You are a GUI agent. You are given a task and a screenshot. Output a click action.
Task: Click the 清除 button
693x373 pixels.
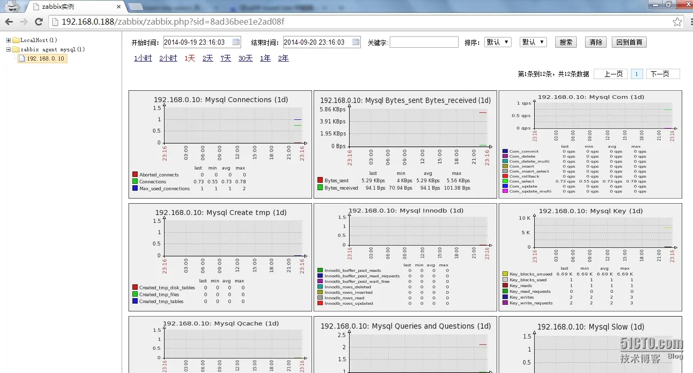click(x=596, y=42)
